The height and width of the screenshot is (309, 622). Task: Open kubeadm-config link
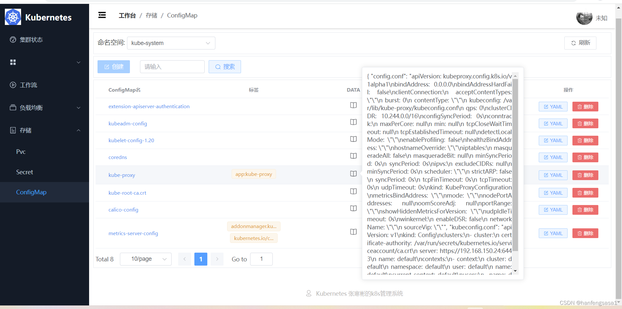point(128,123)
